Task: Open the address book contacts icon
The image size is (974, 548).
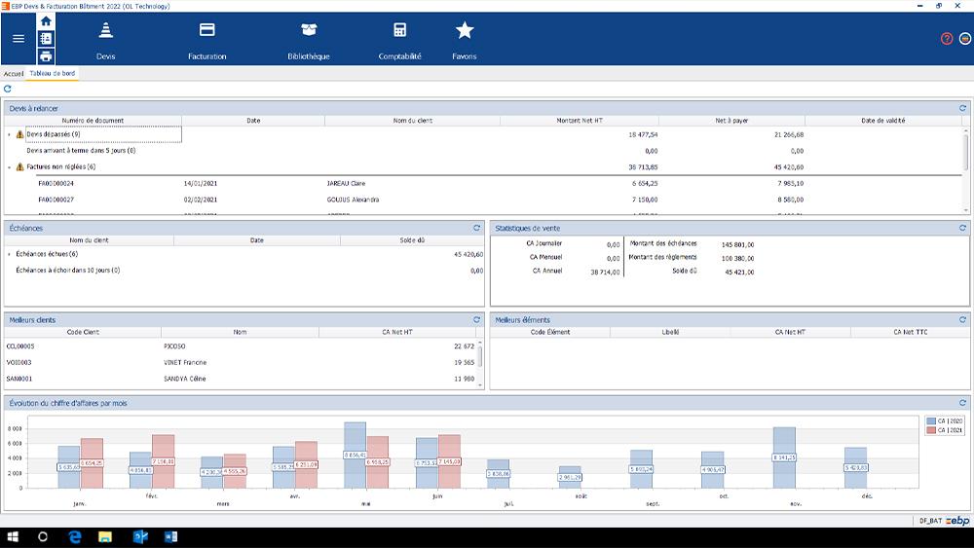Action: 46,39
